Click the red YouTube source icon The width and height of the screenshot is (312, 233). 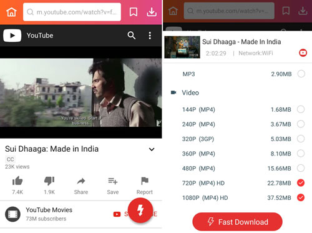(x=303, y=53)
